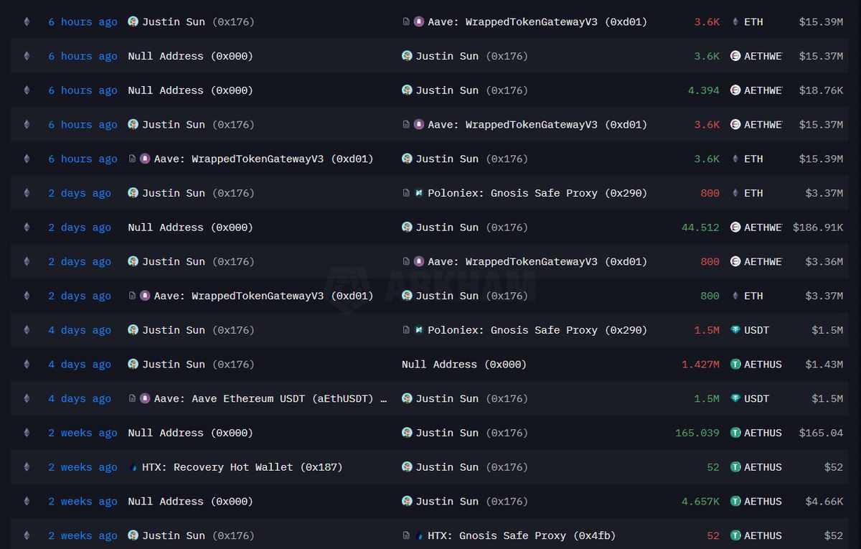Open the HTX: Recovery Hot Wallet (0x187) address

pyautogui.click(x=242, y=467)
